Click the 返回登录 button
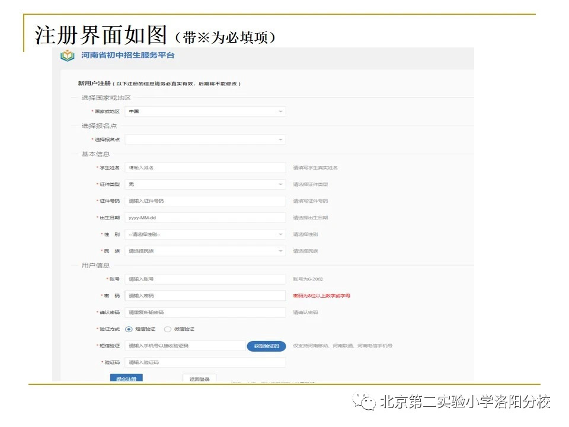 [200, 378]
